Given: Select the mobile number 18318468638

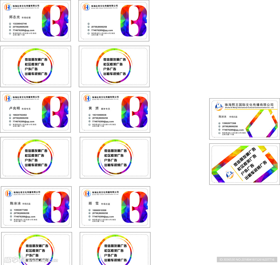Looking at the screenshot, I should pos(99,115).
